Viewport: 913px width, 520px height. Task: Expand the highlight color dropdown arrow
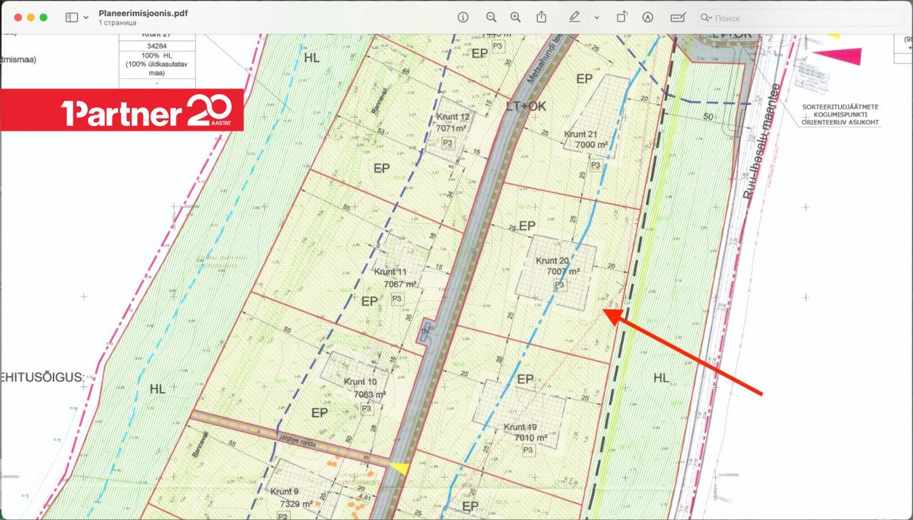(596, 18)
